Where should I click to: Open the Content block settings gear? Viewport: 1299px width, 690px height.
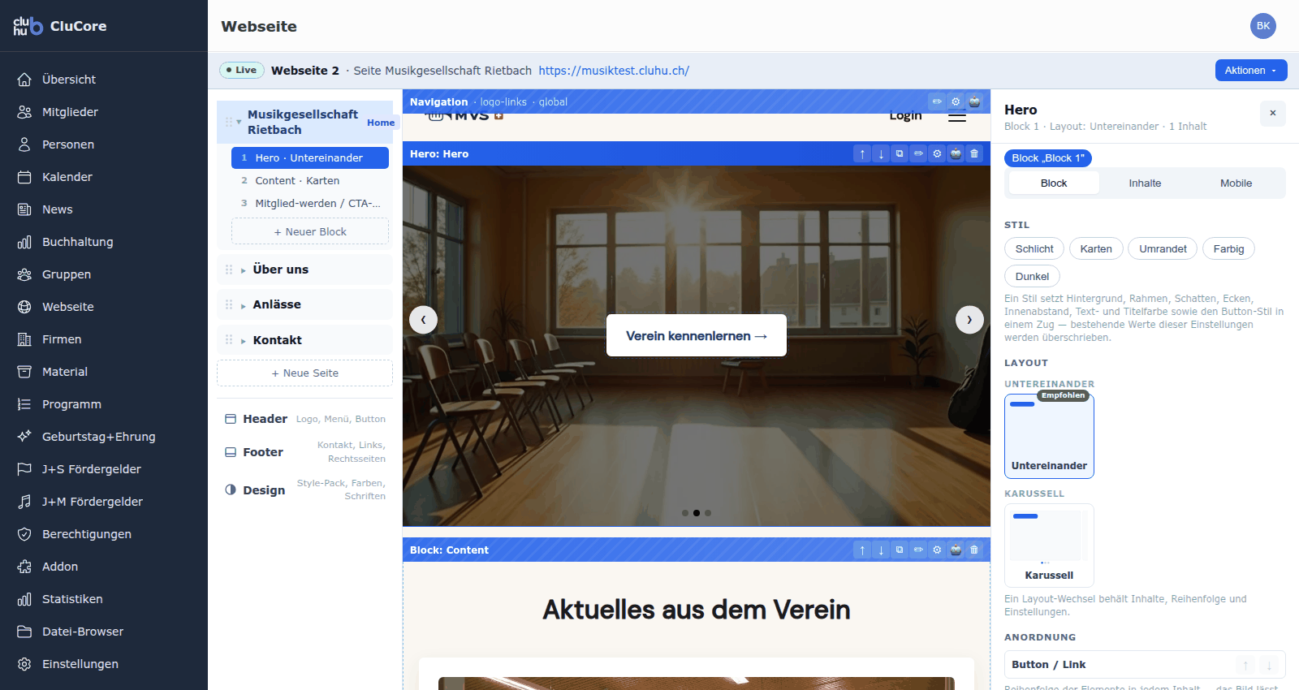point(937,550)
